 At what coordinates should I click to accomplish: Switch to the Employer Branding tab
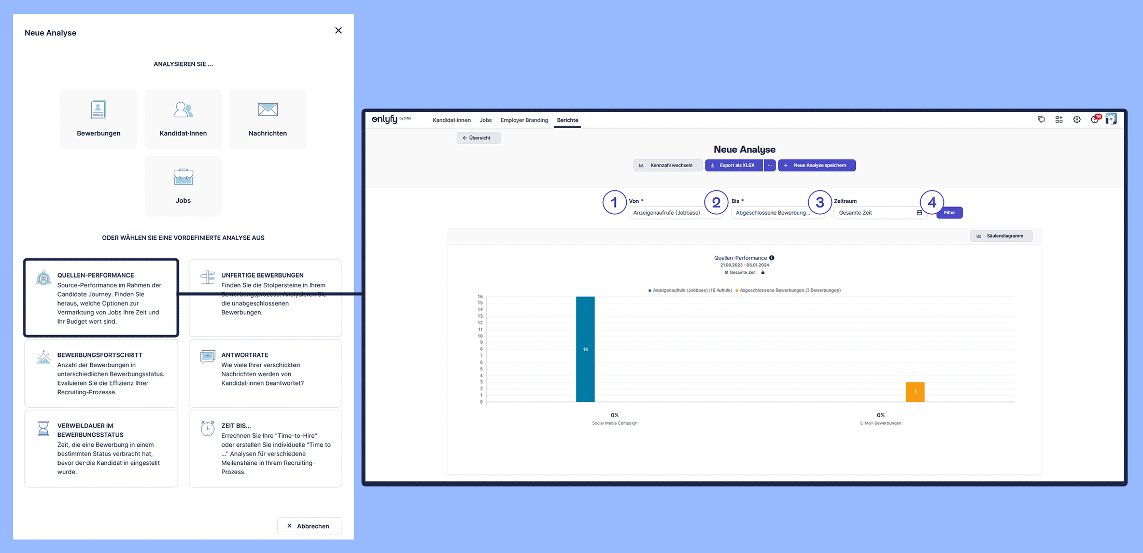point(524,120)
